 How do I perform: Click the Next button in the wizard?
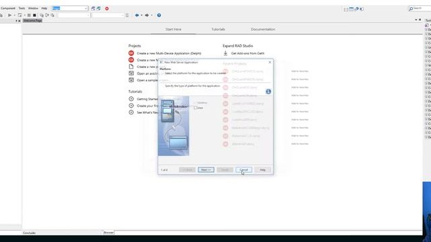pos(206,170)
